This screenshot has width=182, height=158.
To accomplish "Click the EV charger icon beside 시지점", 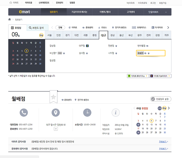I will click(x=116, y=53).
